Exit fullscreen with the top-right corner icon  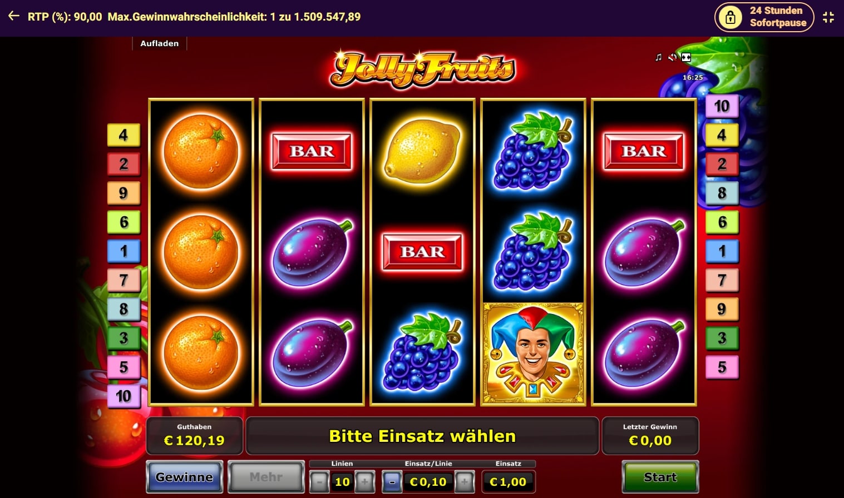(x=828, y=17)
